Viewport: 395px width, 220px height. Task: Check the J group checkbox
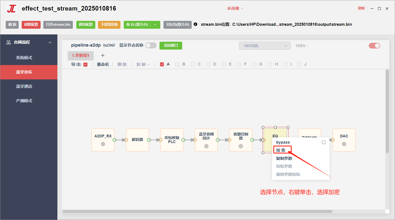(x=299, y=64)
